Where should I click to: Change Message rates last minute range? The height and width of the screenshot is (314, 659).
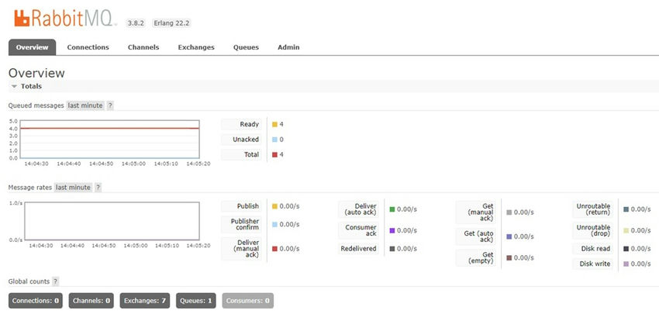(x=73, y=188)
